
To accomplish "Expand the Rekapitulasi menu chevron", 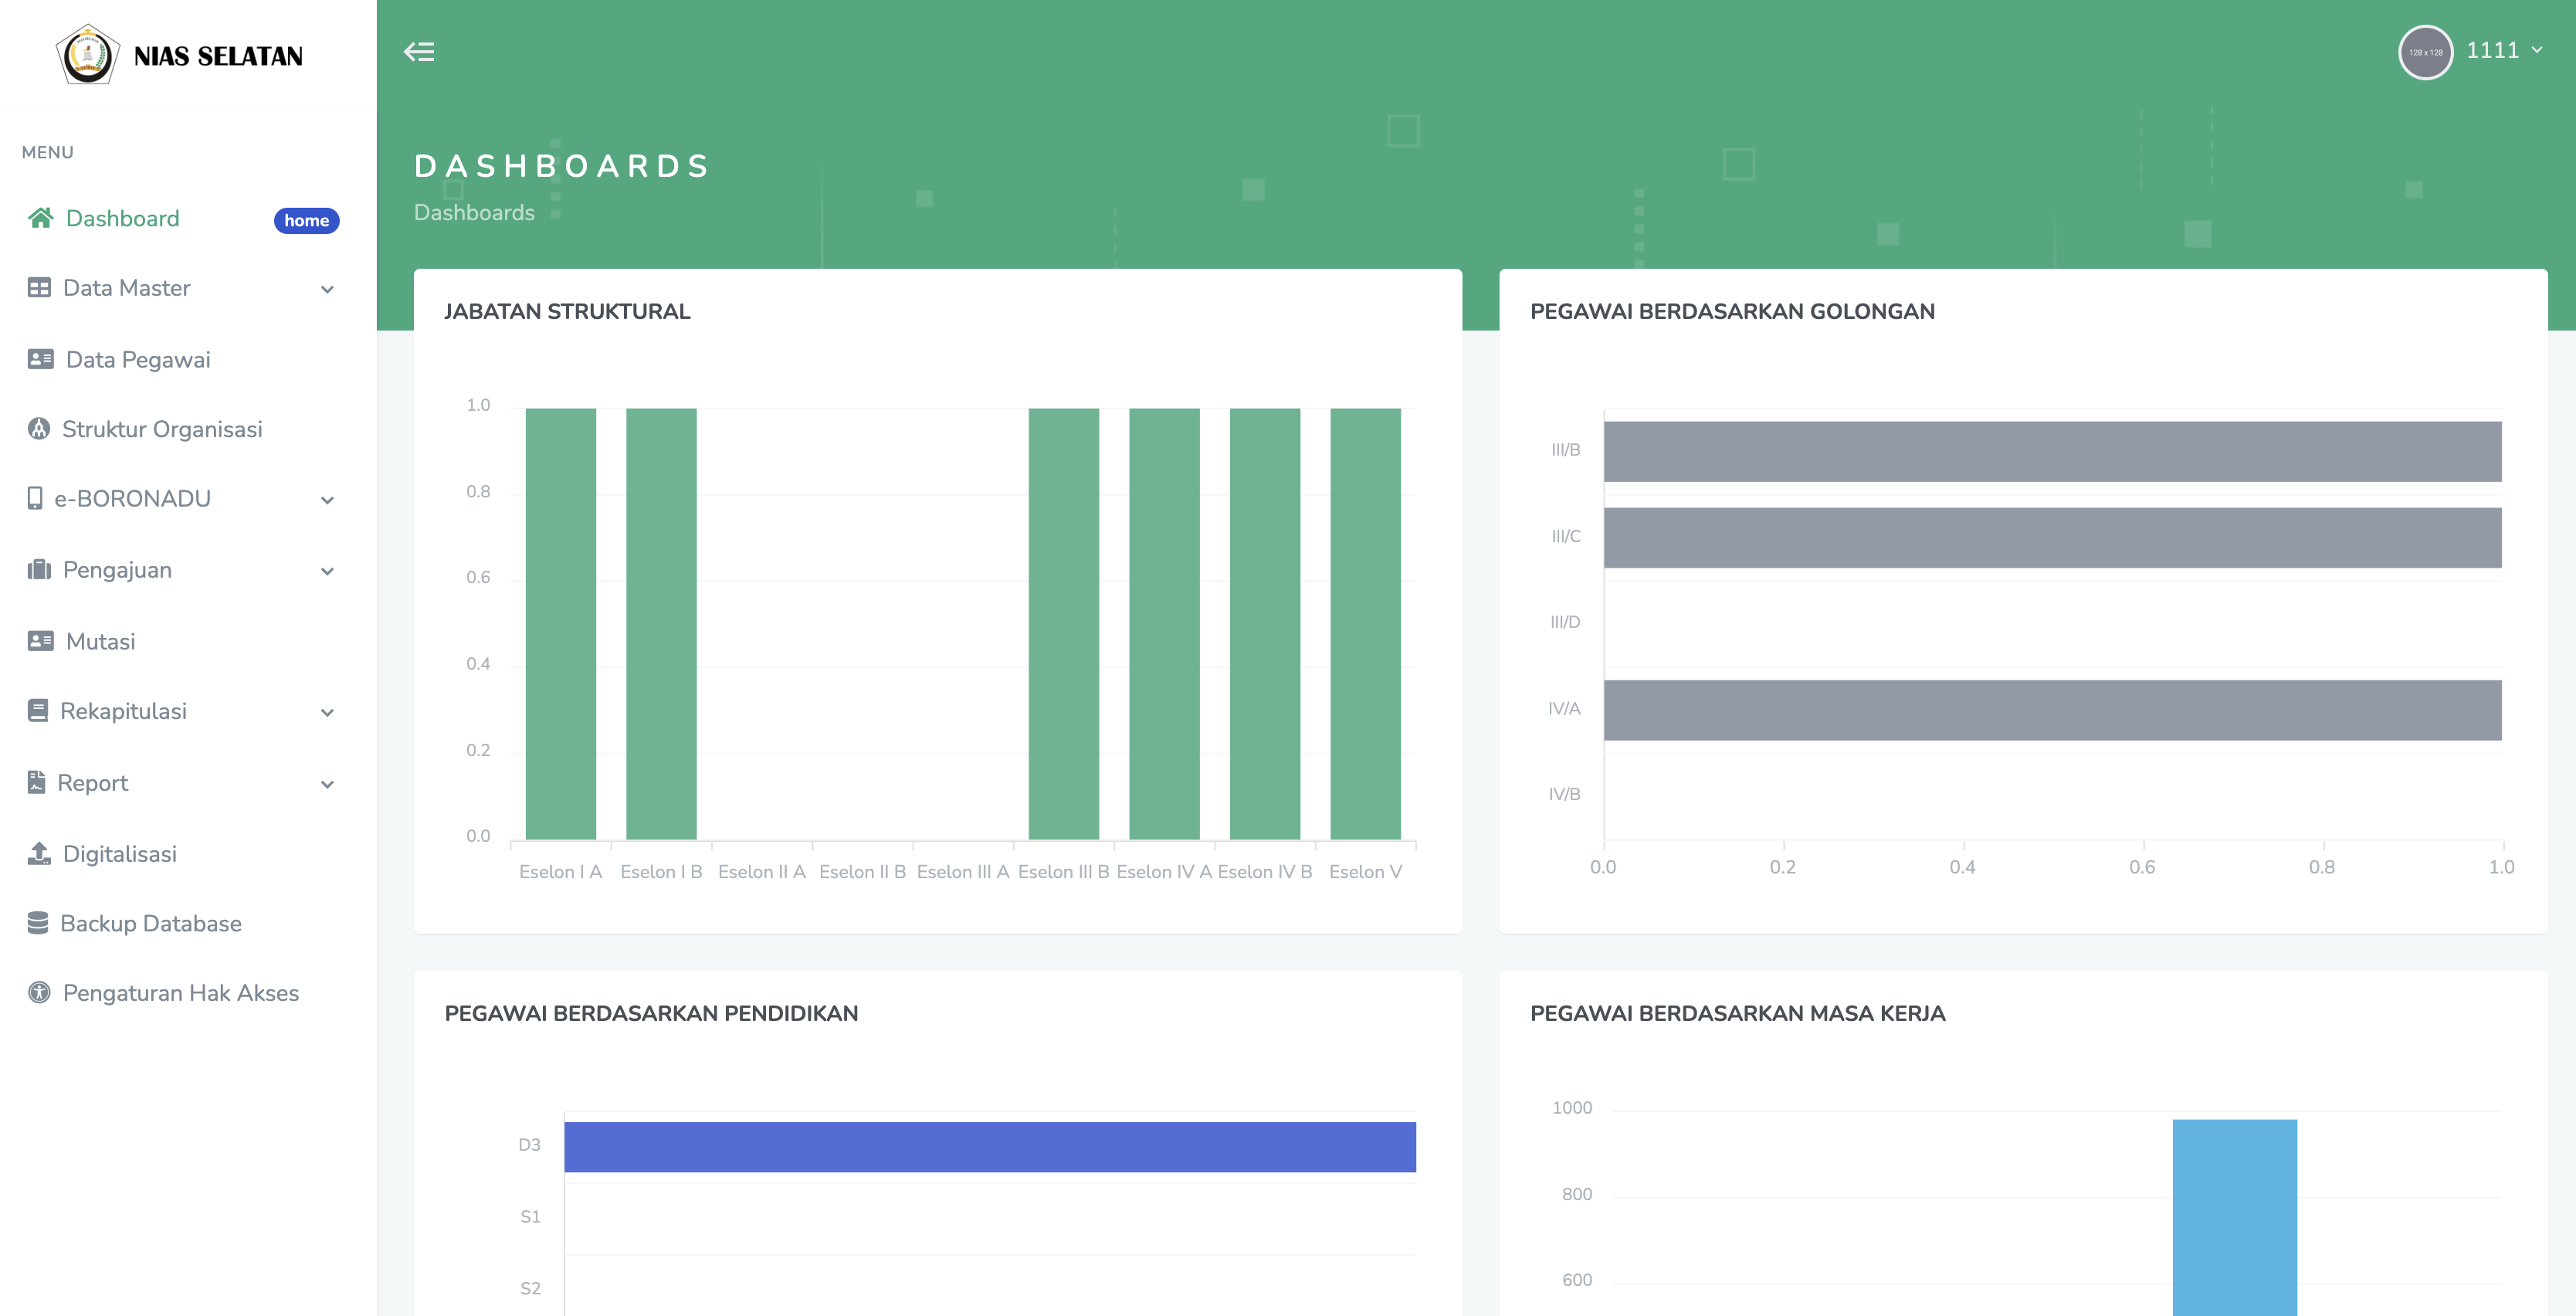I will [x=327, y=713].
